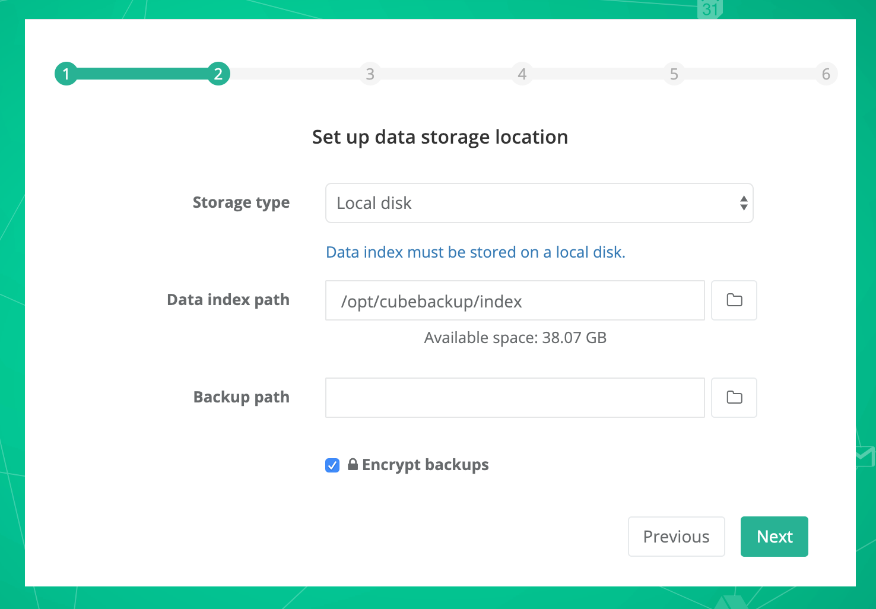Disable the Encrypt backups checkbox

pos(332,465)
